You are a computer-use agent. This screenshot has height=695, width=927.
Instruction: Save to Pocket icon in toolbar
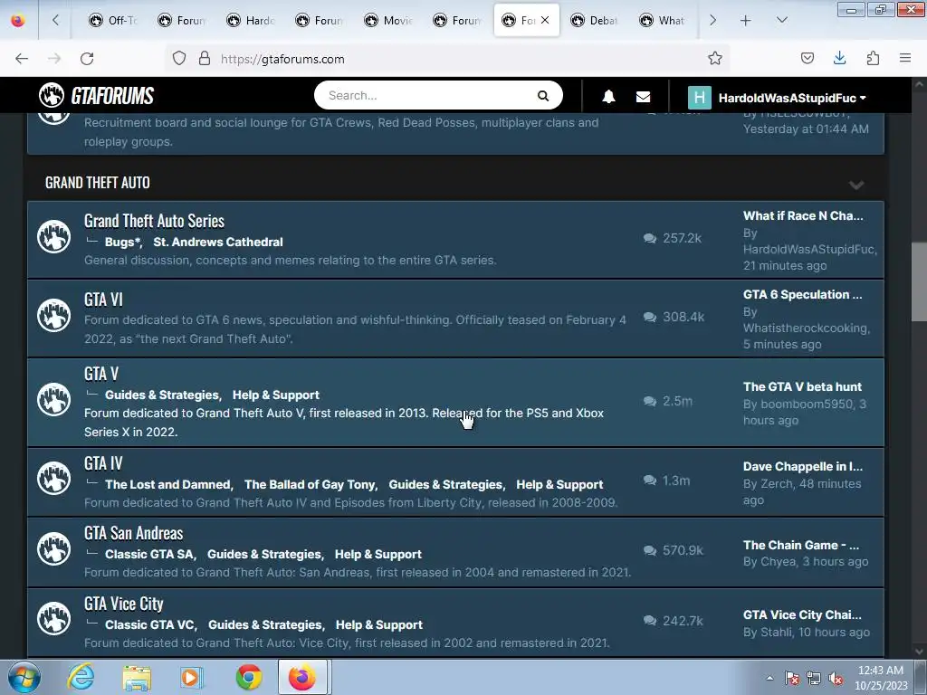point(807,58)
